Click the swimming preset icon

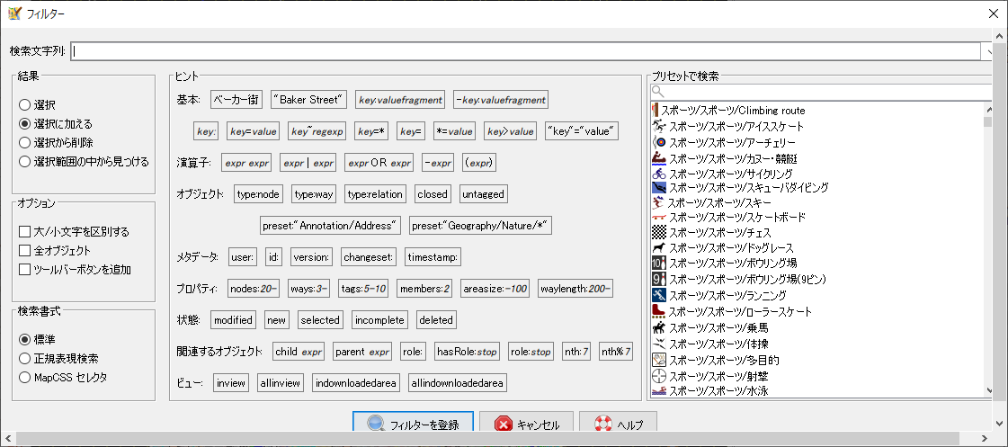tap(659, 391)
